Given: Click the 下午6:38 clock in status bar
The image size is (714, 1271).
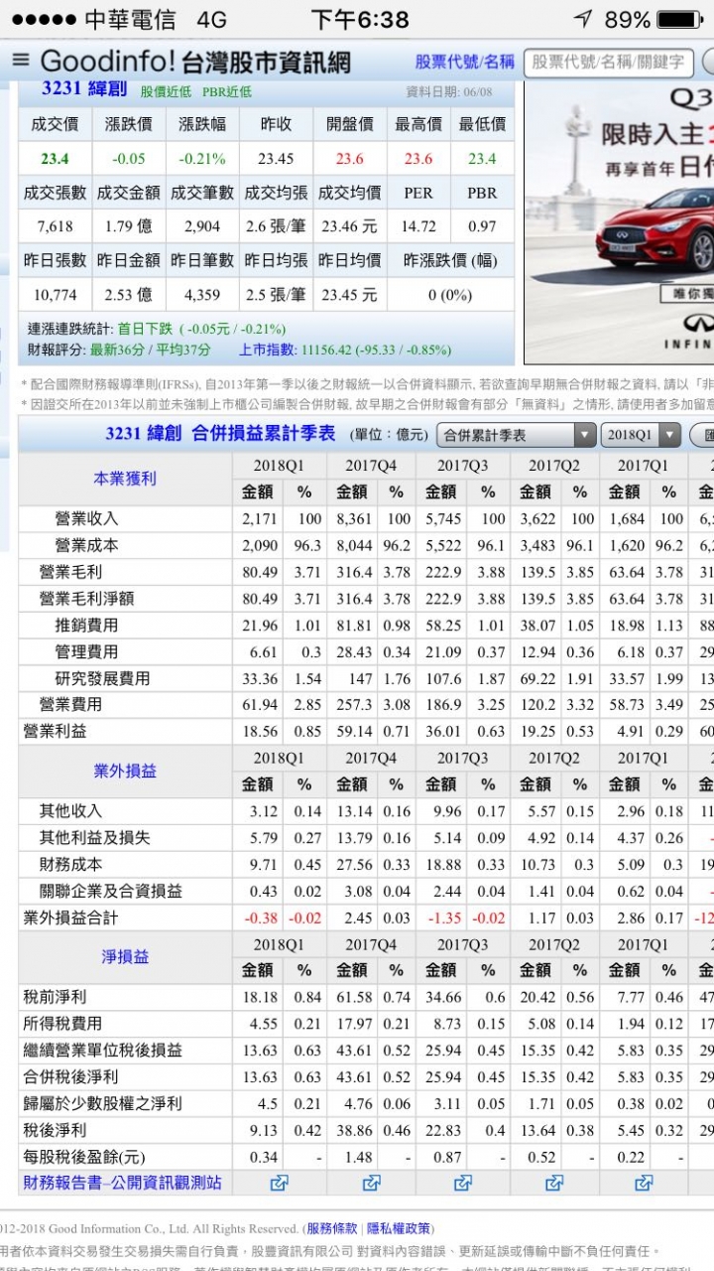Looking at the screenshot, I should point(359,19).
